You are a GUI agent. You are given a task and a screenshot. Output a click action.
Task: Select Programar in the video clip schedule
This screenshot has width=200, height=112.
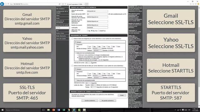tap(76, 72)
